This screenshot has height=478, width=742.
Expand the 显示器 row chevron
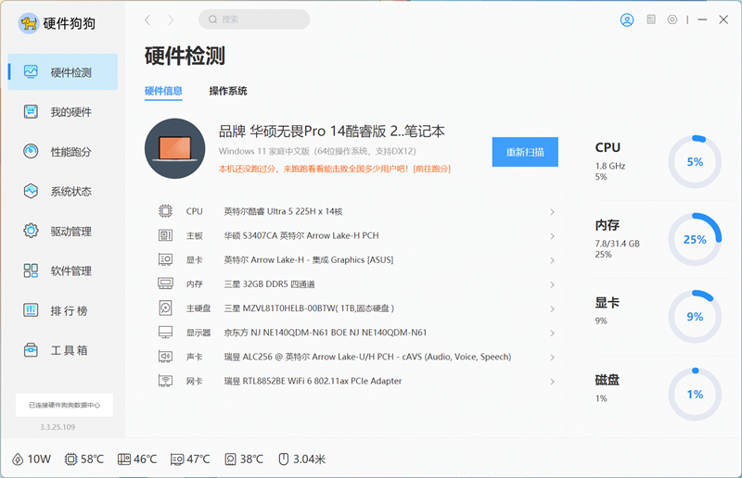point(552,333)
